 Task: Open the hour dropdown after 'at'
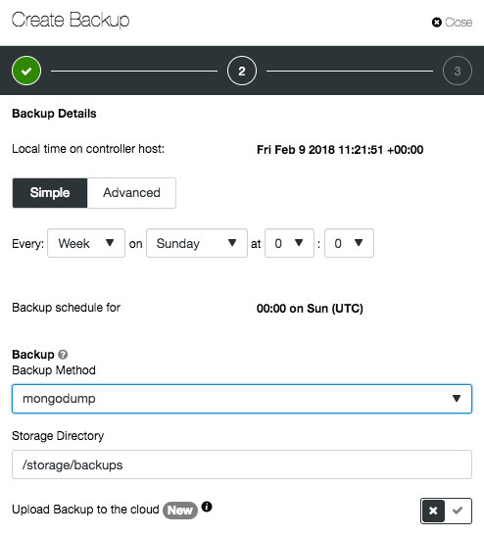pyautogui.click(x=289, y=243)
